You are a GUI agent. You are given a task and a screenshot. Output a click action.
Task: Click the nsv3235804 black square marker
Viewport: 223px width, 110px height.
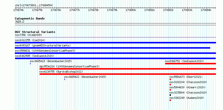coord(170,95)
